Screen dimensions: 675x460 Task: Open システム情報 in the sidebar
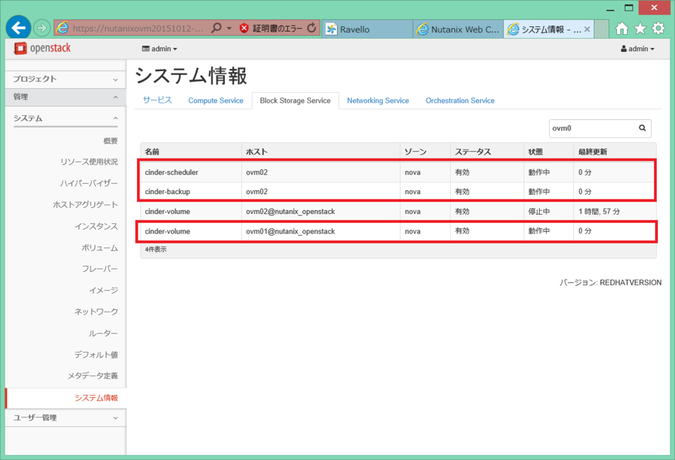click(x=96, y=397)
